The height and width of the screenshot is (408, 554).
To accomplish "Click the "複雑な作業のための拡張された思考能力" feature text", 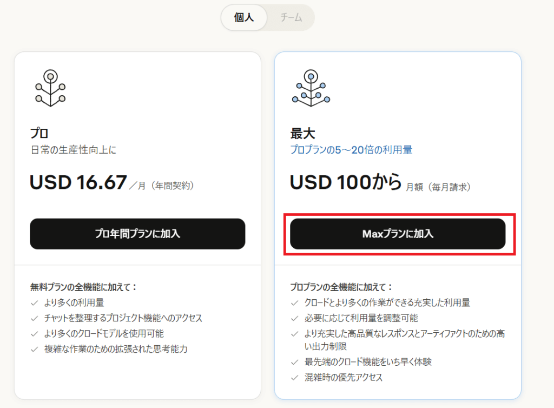I will (x=116, y=349).
